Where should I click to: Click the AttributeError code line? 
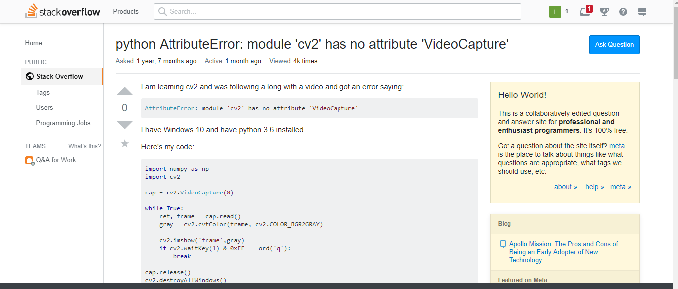coord(251,108)
